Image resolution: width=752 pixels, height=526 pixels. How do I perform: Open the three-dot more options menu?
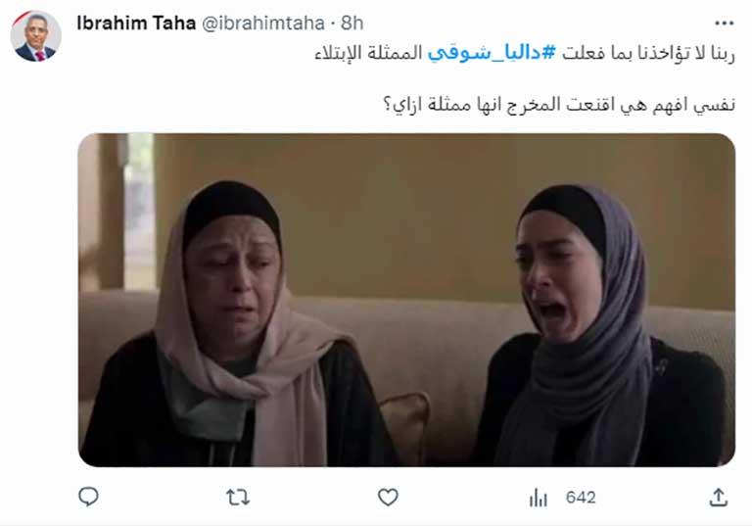click(x=724, y=24)
